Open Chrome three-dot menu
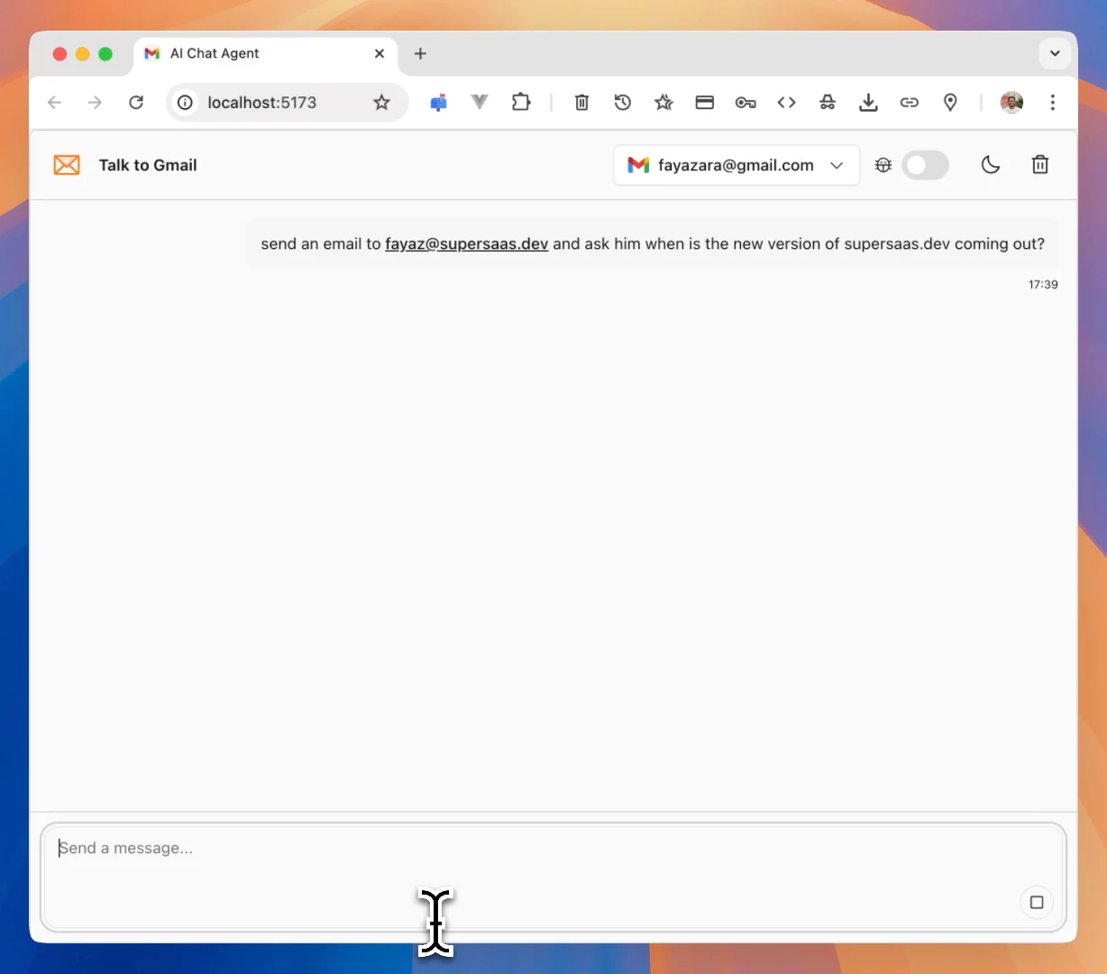The height and width of the screenshot is (974, 1107). pos(1053,103)
